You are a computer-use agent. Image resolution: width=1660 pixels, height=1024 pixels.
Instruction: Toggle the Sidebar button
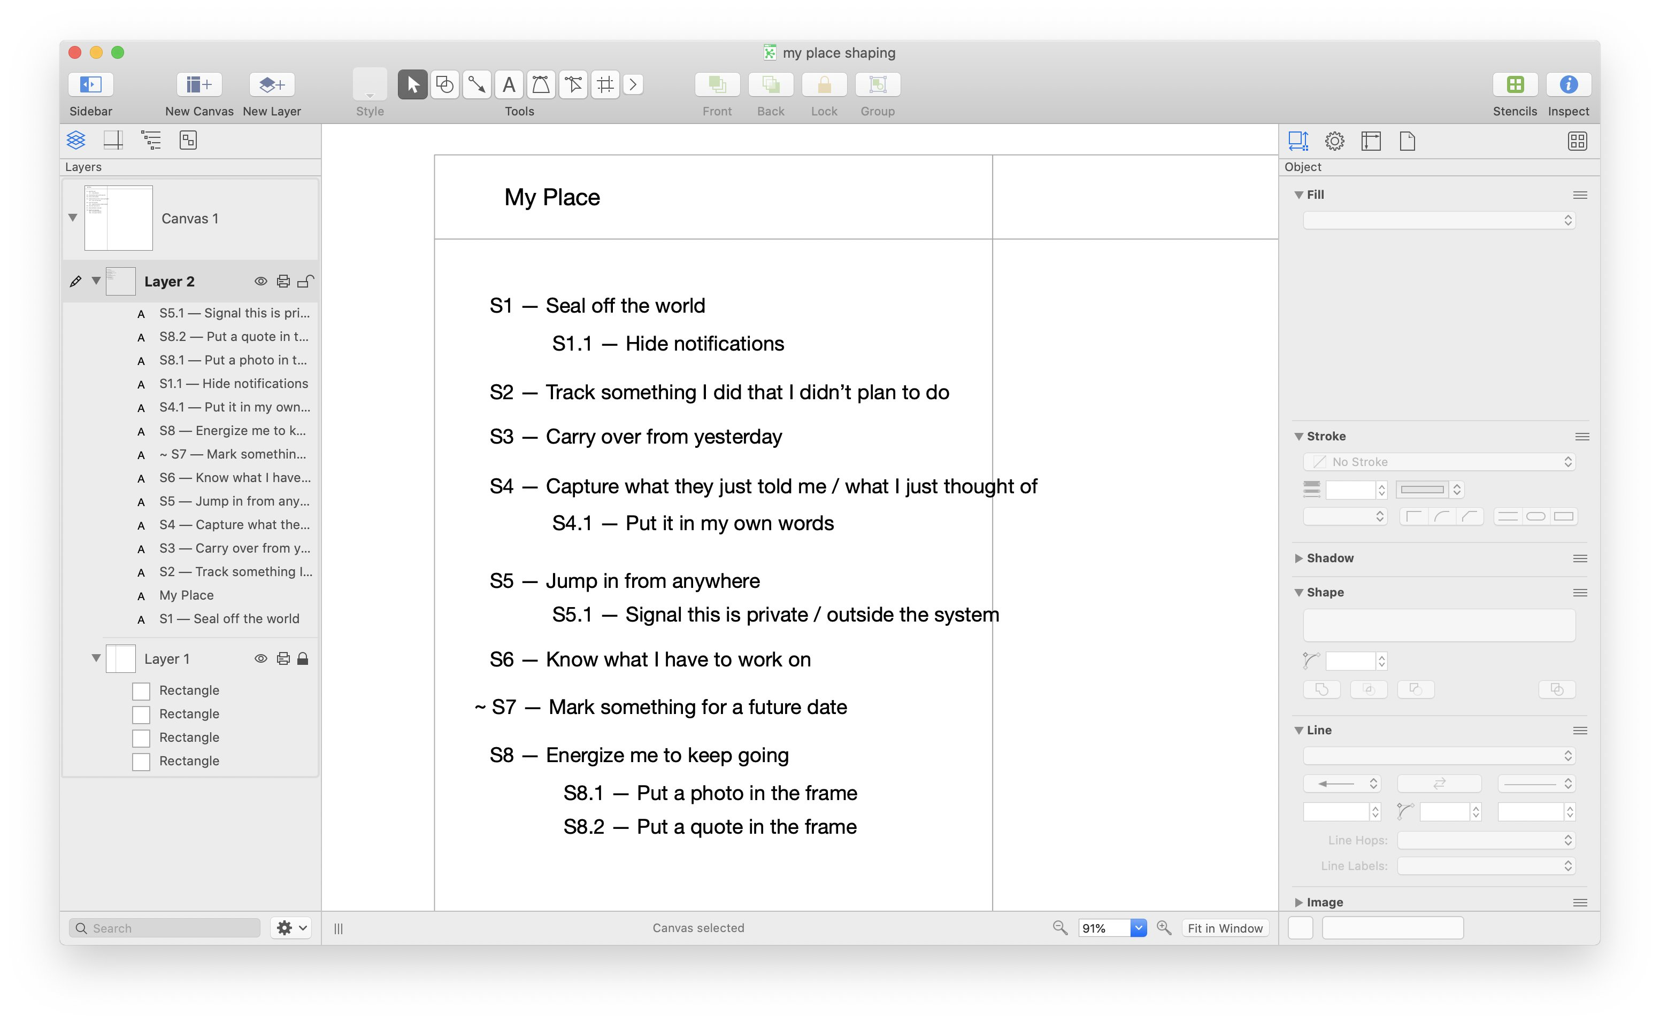90,84
